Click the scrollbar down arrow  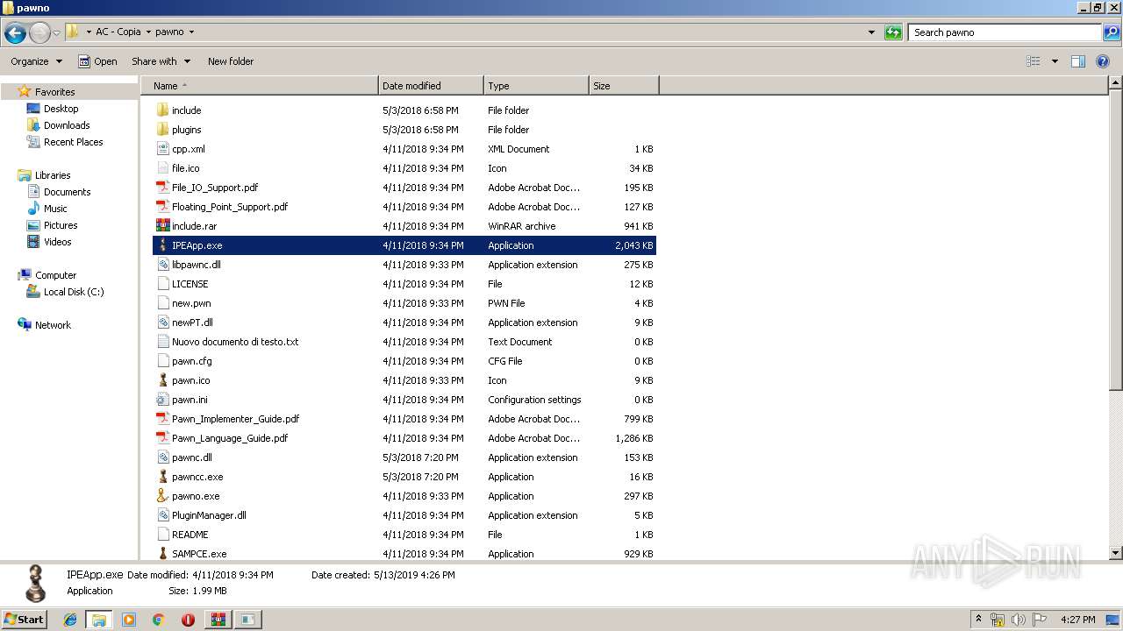(x=1116, y=553)
